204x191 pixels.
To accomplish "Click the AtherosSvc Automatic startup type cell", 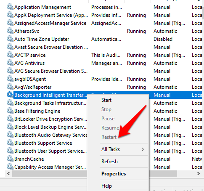I will coord(165,31).
